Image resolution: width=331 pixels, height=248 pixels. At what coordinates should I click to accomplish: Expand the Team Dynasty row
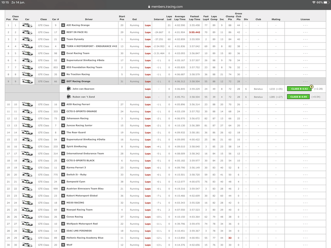63,39
